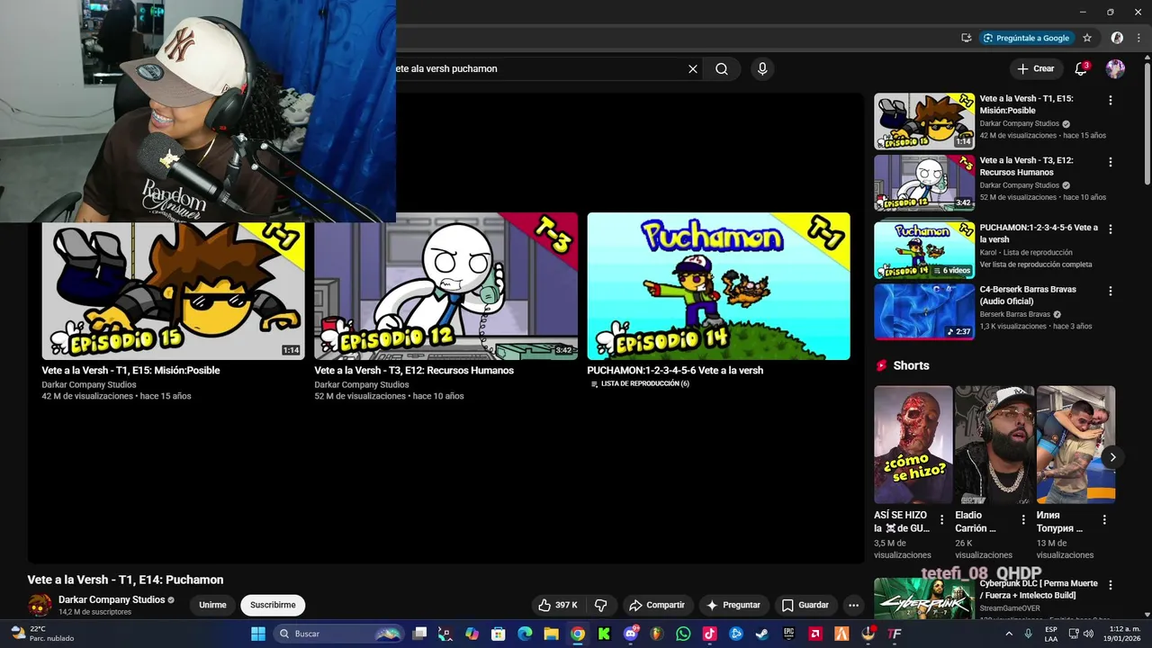
Task: Open options for sidebar Recursos Humanos video
Action: click(x=1111, y=162)
